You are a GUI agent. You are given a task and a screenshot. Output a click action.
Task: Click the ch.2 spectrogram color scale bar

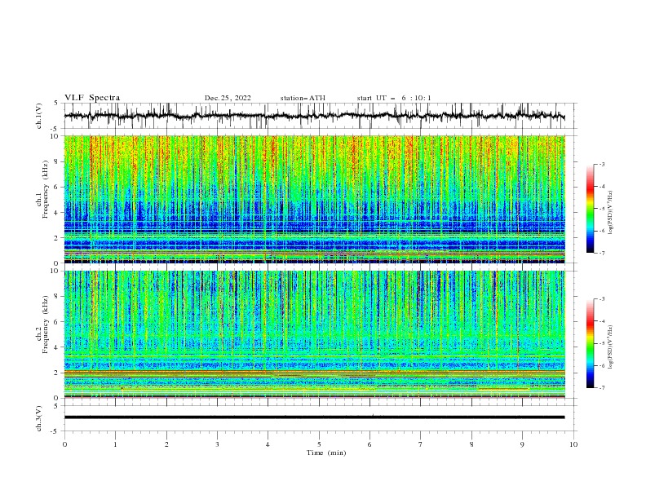[590, 343]
